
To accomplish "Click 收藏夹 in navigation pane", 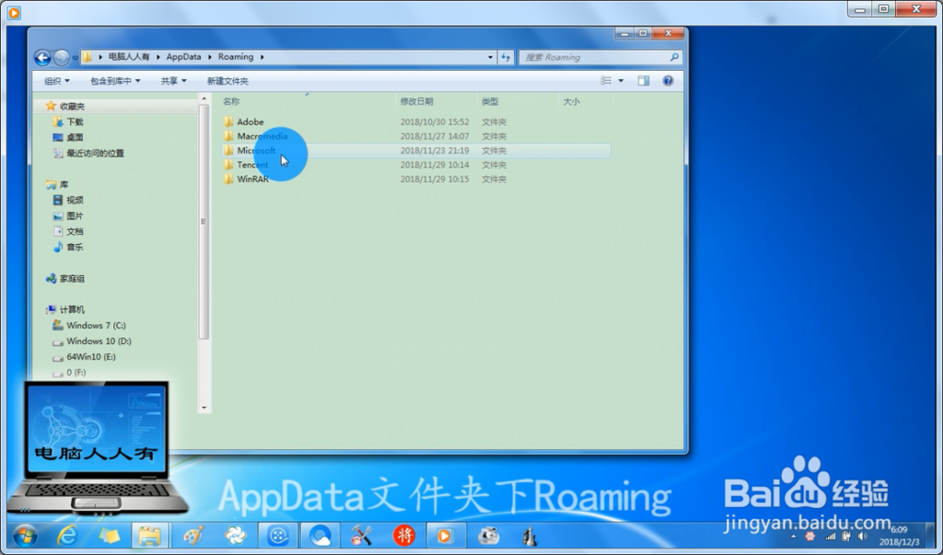I will 72,106.
